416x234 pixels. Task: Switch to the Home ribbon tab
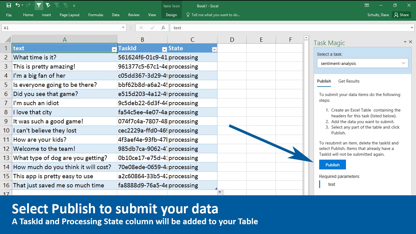[28, 15]
